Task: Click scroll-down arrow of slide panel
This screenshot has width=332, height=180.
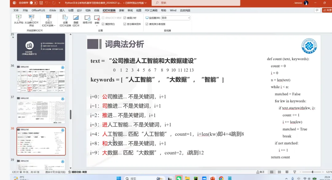Action: (70, 168)
